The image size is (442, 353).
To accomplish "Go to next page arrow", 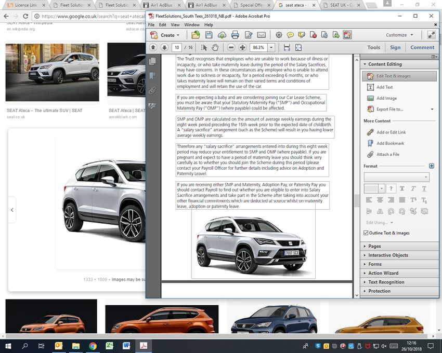I will point(164,47).
